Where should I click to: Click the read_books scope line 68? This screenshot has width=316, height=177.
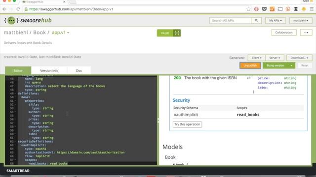(x=48, y=164)
